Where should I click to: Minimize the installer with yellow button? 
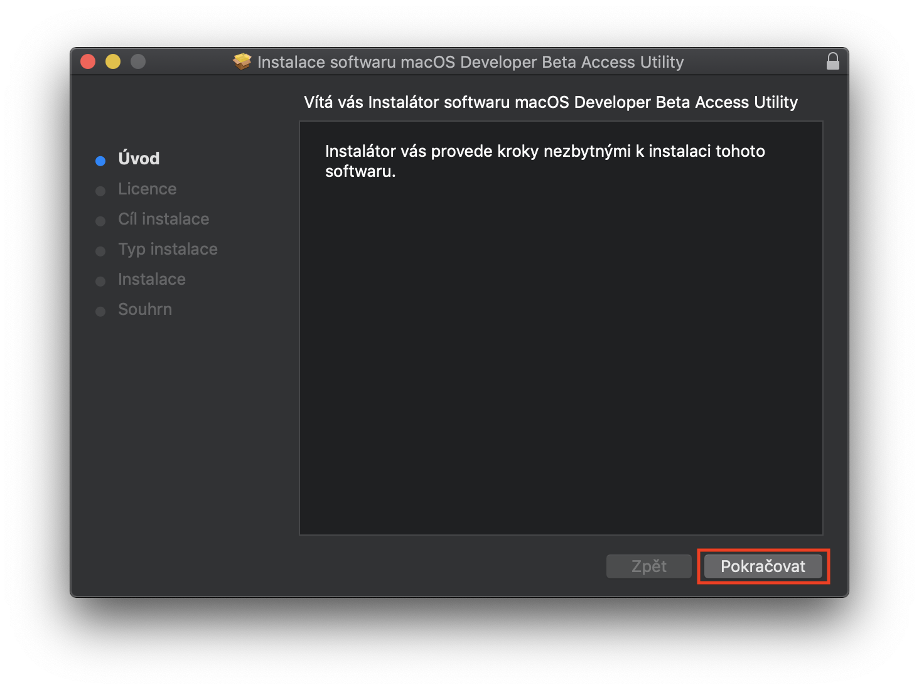(113, 61)
